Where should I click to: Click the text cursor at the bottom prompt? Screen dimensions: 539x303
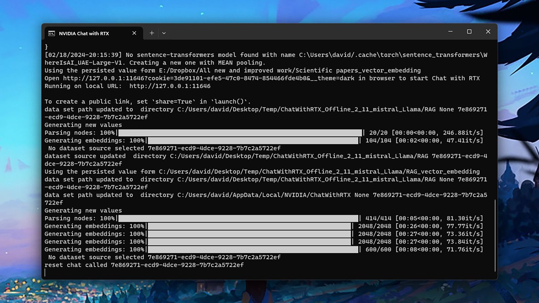click(x=45, y=273)
